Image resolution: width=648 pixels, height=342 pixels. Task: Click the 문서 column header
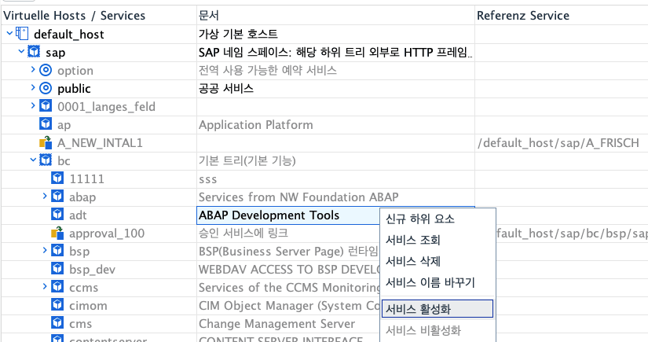pyautogui.click(x=335, y=15)
